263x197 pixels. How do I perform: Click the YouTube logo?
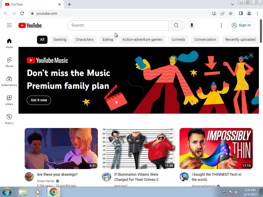(30, 25)
